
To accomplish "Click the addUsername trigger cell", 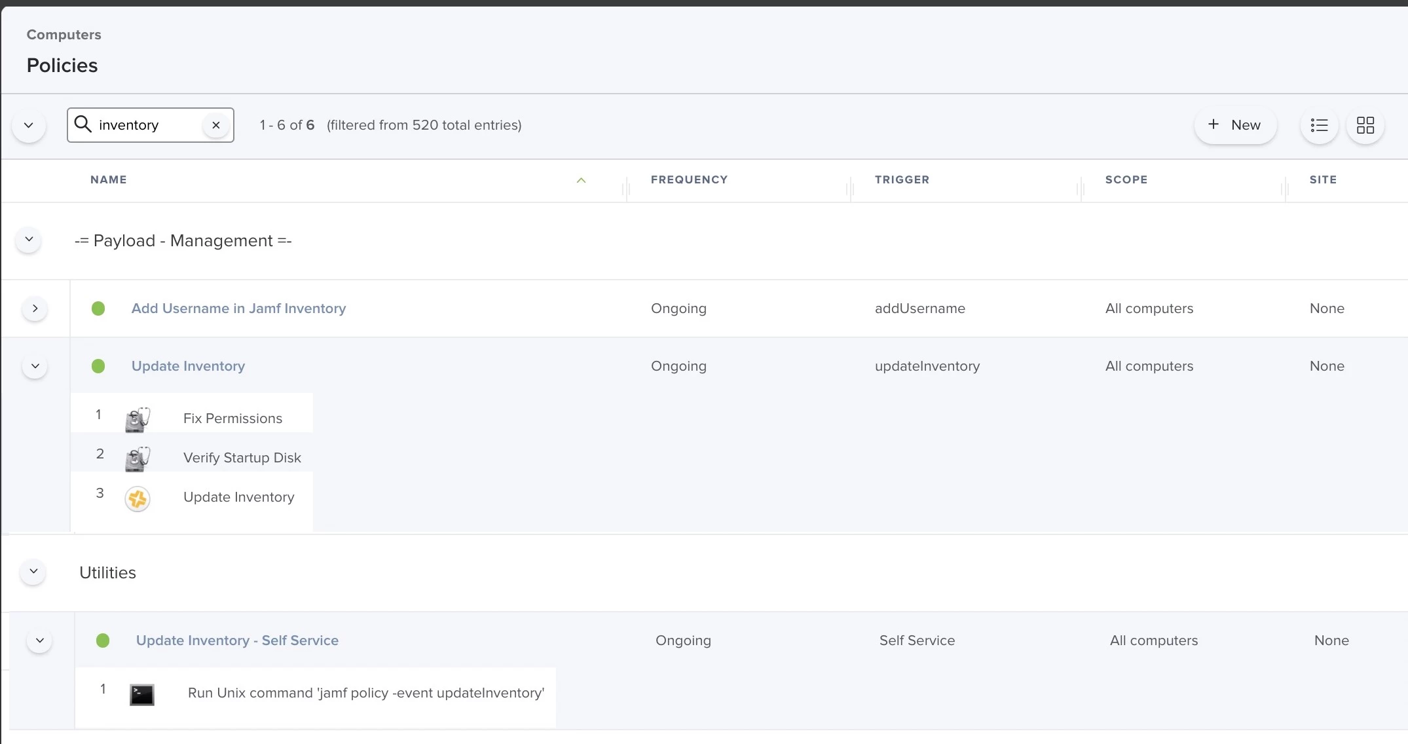I will click(x=920, y=308).
